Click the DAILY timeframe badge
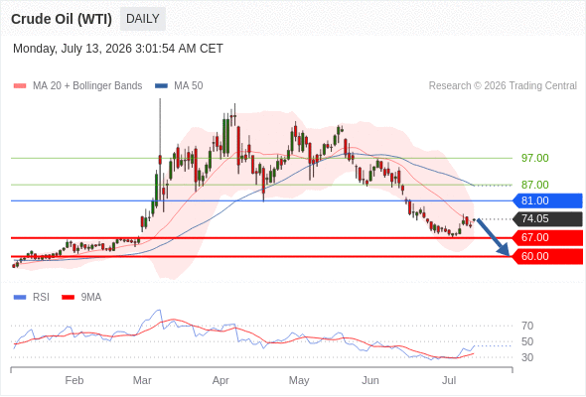The image size is (586, 397). tap(143, 19)
